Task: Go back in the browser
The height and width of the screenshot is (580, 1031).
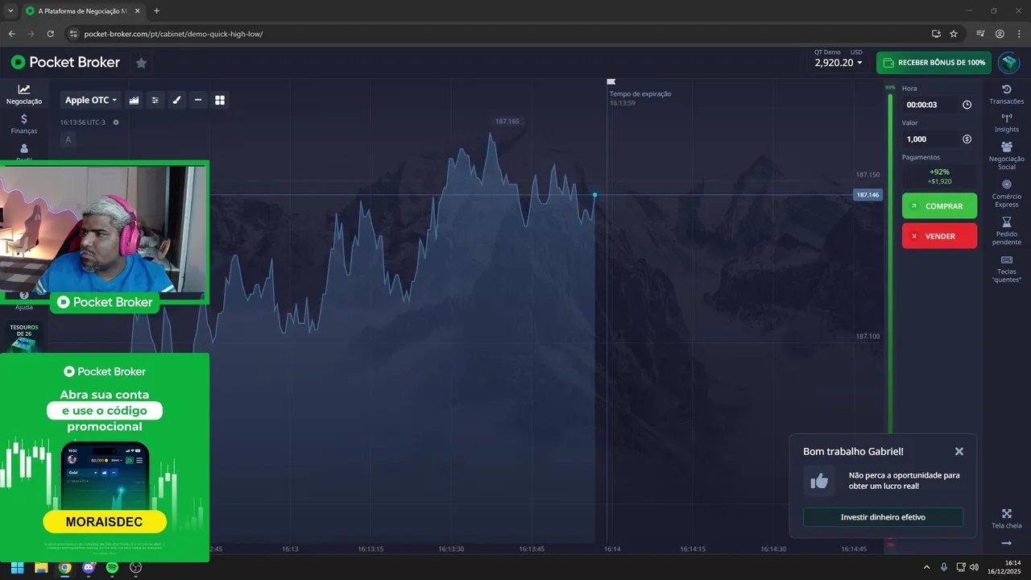Action: tap(11, 34)
